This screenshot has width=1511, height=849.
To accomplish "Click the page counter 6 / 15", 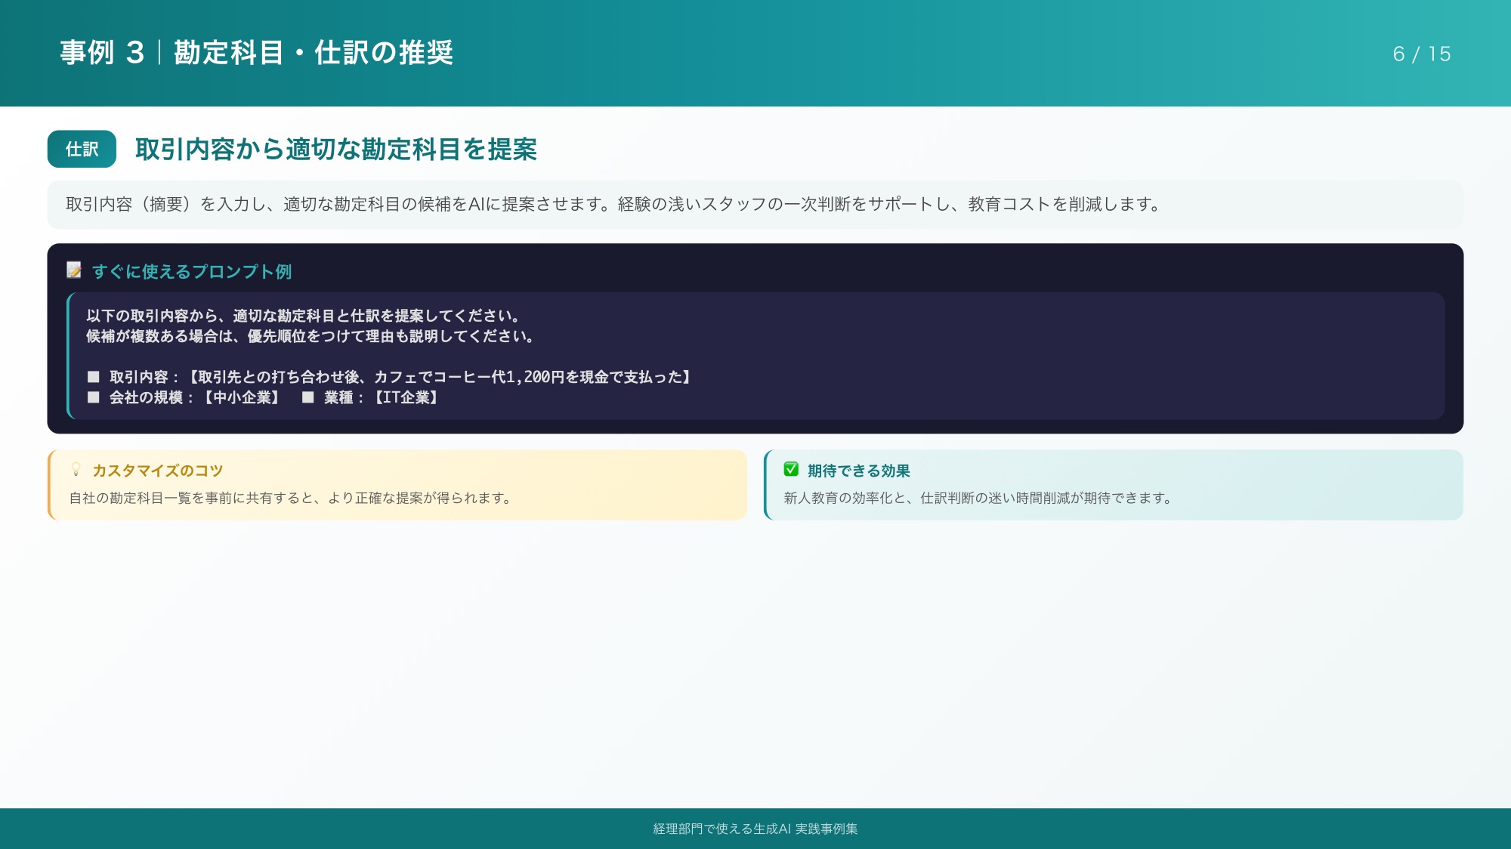I will tap(1422, 54).
